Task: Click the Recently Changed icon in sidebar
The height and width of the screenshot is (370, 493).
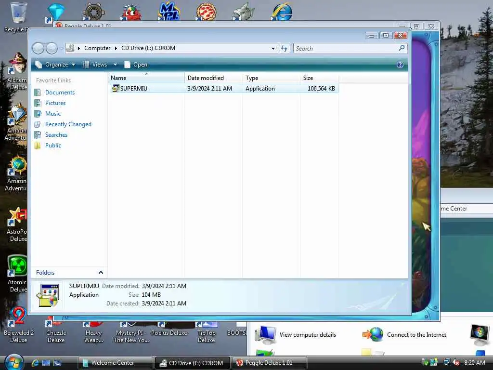Action: tap(38, 124)
